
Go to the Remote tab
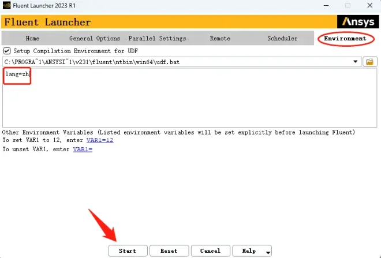220,39
